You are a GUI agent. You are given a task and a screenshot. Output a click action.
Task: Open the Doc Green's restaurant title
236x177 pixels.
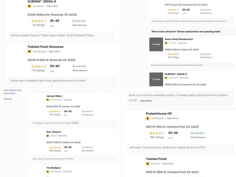tap(54, 132)
